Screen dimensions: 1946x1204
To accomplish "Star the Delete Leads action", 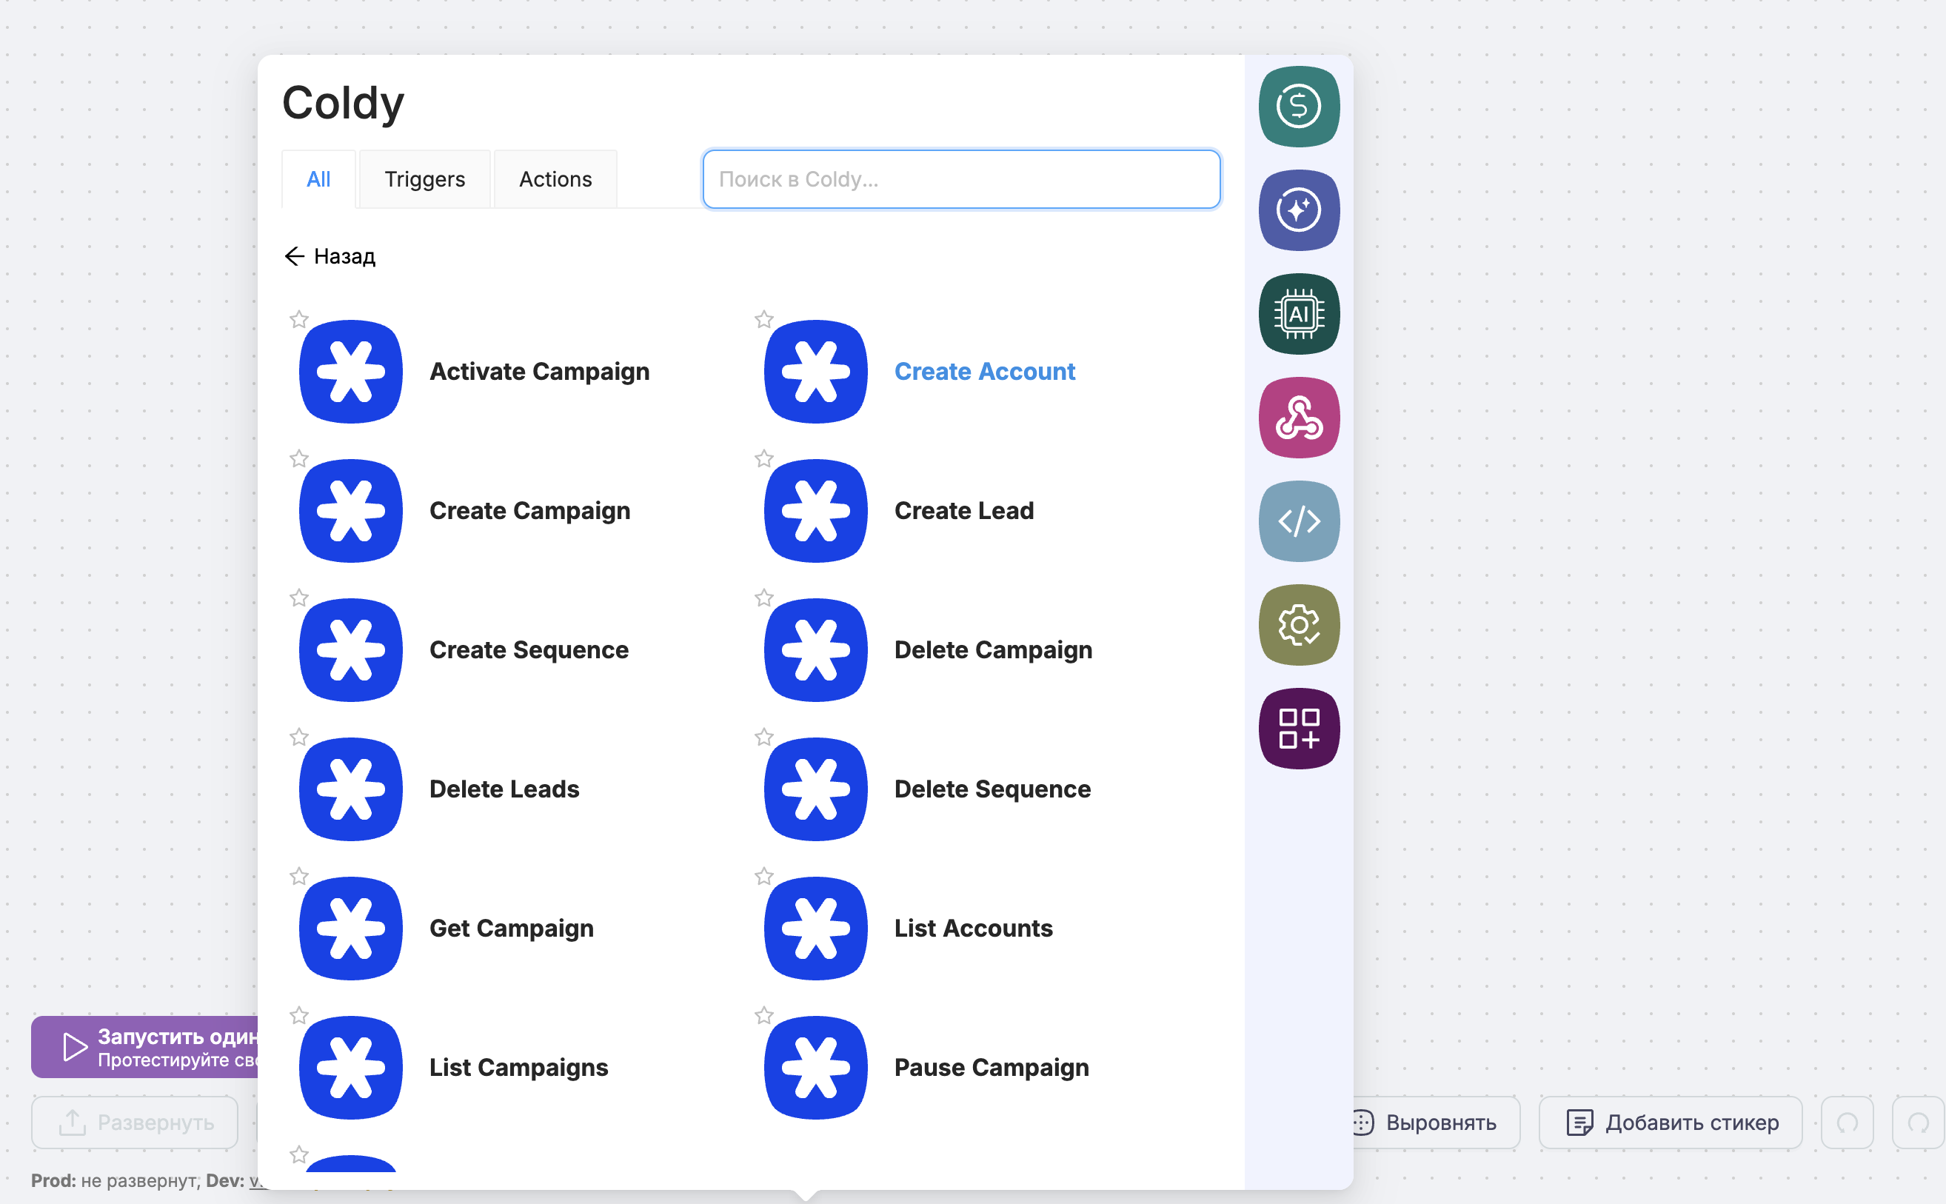I will pos(298,737).
